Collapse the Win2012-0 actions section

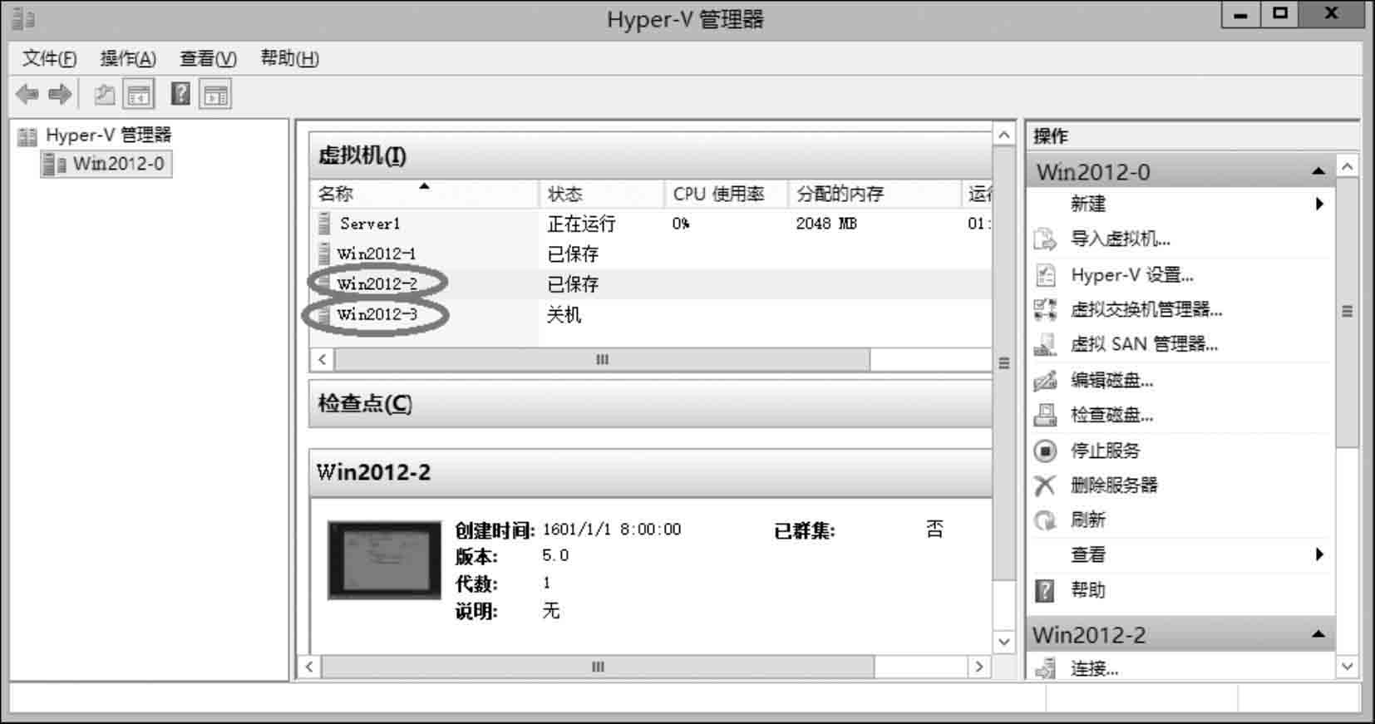1318,171
